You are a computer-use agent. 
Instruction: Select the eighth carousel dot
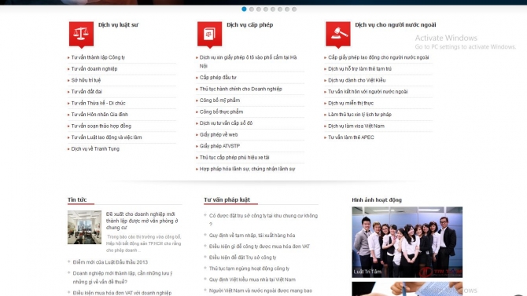[294, 9]
